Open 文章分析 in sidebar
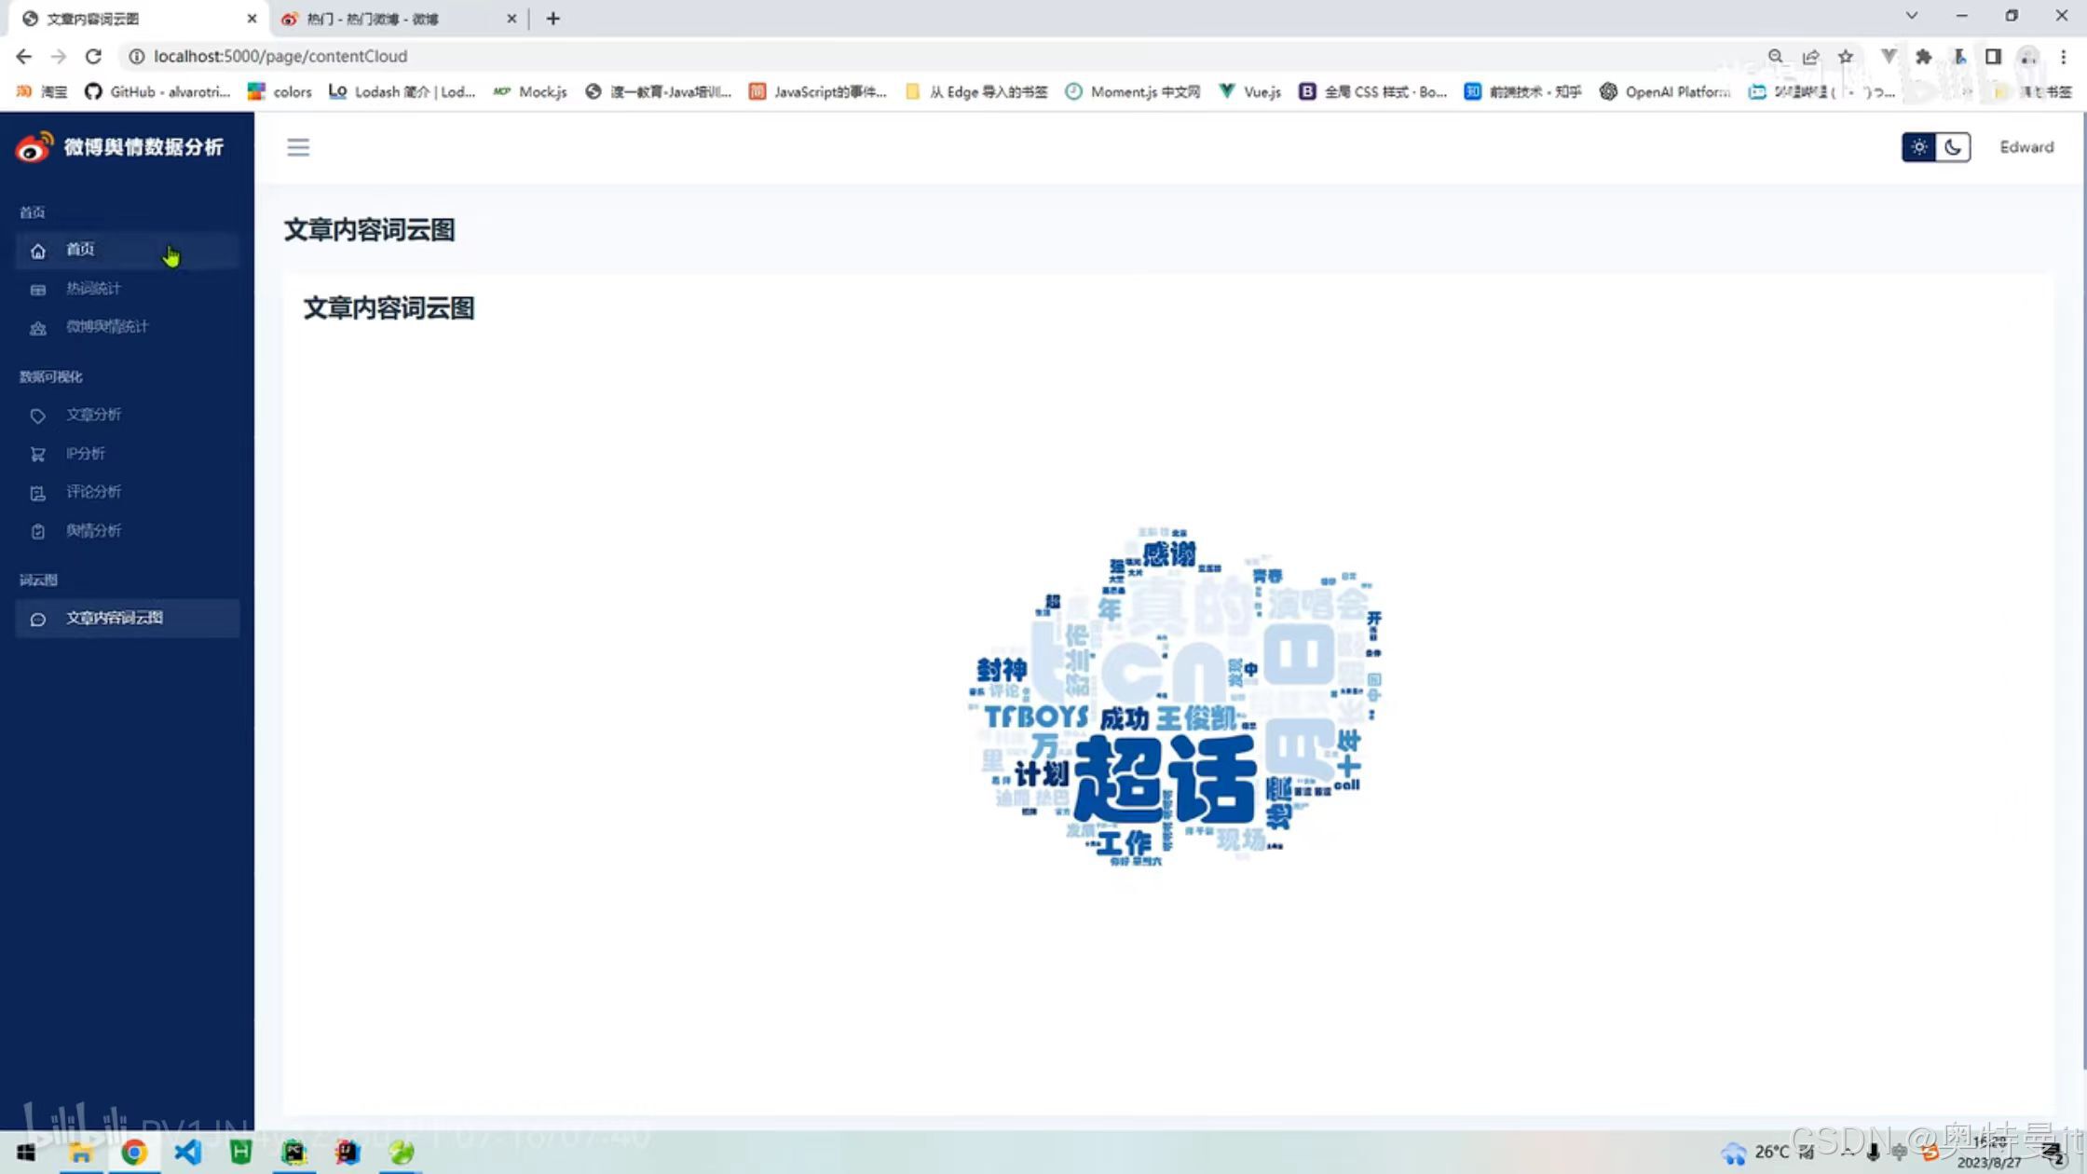Screen dimensions: 2087x1174 click(x=93, y=415)
